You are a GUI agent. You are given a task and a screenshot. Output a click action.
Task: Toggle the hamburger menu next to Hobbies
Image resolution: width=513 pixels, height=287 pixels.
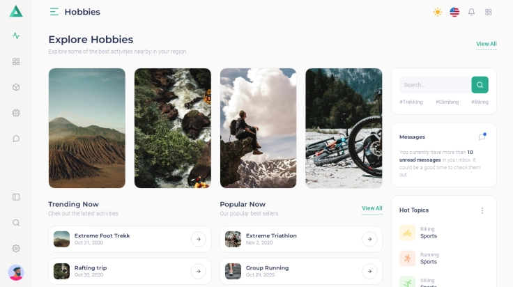[x=54, y=12]
